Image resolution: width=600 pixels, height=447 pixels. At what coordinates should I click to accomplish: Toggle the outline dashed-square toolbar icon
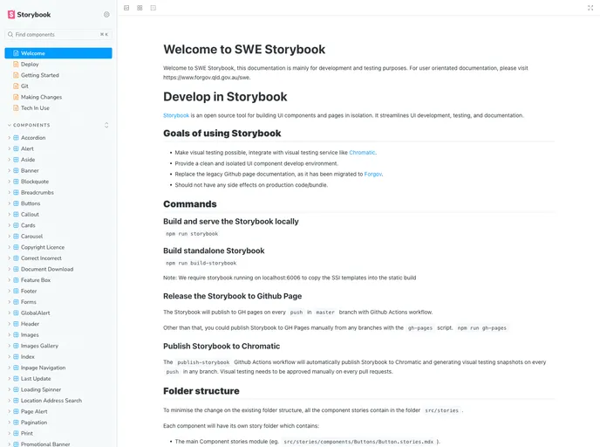[153, 8]
